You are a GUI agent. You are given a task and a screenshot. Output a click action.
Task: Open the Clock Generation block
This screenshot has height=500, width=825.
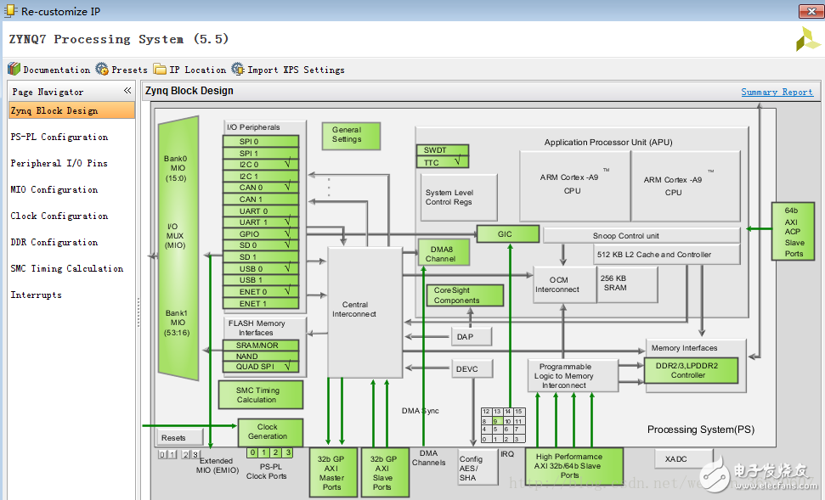click(269, 432)
